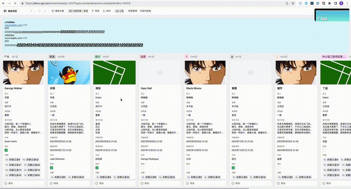Click the Sarah Harris text on George Walker card
The image size is (351, 189).
click(x=11, y=141)
